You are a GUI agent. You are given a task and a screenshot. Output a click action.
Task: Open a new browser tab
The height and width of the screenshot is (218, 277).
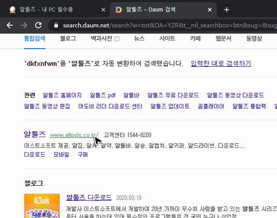click(226, 10)
